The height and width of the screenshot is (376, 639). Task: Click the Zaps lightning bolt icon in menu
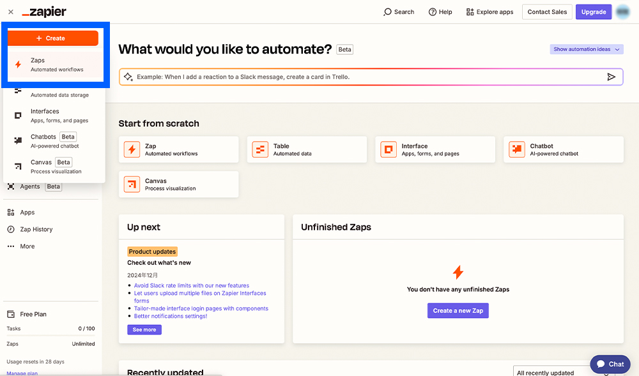coord(19,64)
